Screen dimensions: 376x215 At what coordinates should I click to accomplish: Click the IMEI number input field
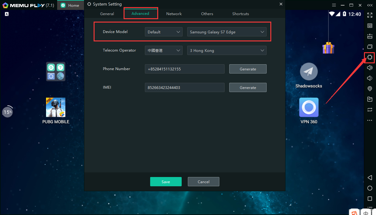pyautogui.click(x=184, y=87)
